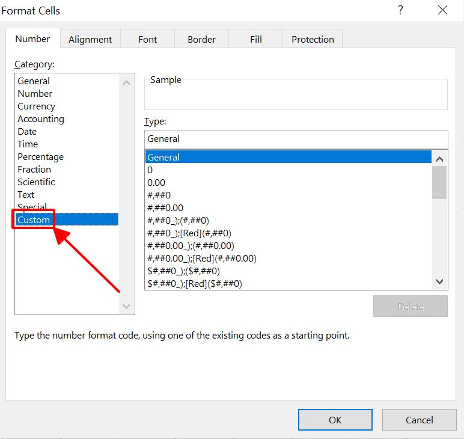Click the Type input field
464x439 pixels.
(x=296, y=138)
